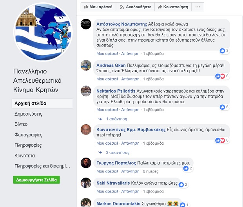Screen dimensions: 243x207
Task: Reply to Απόστολος Ναλμπάντης's comment via Απάντηση
Action: 130,54
